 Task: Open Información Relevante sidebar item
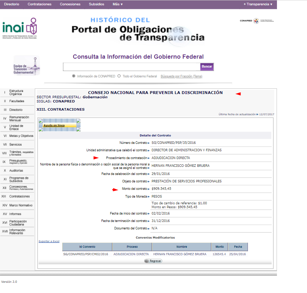point(17,232)
